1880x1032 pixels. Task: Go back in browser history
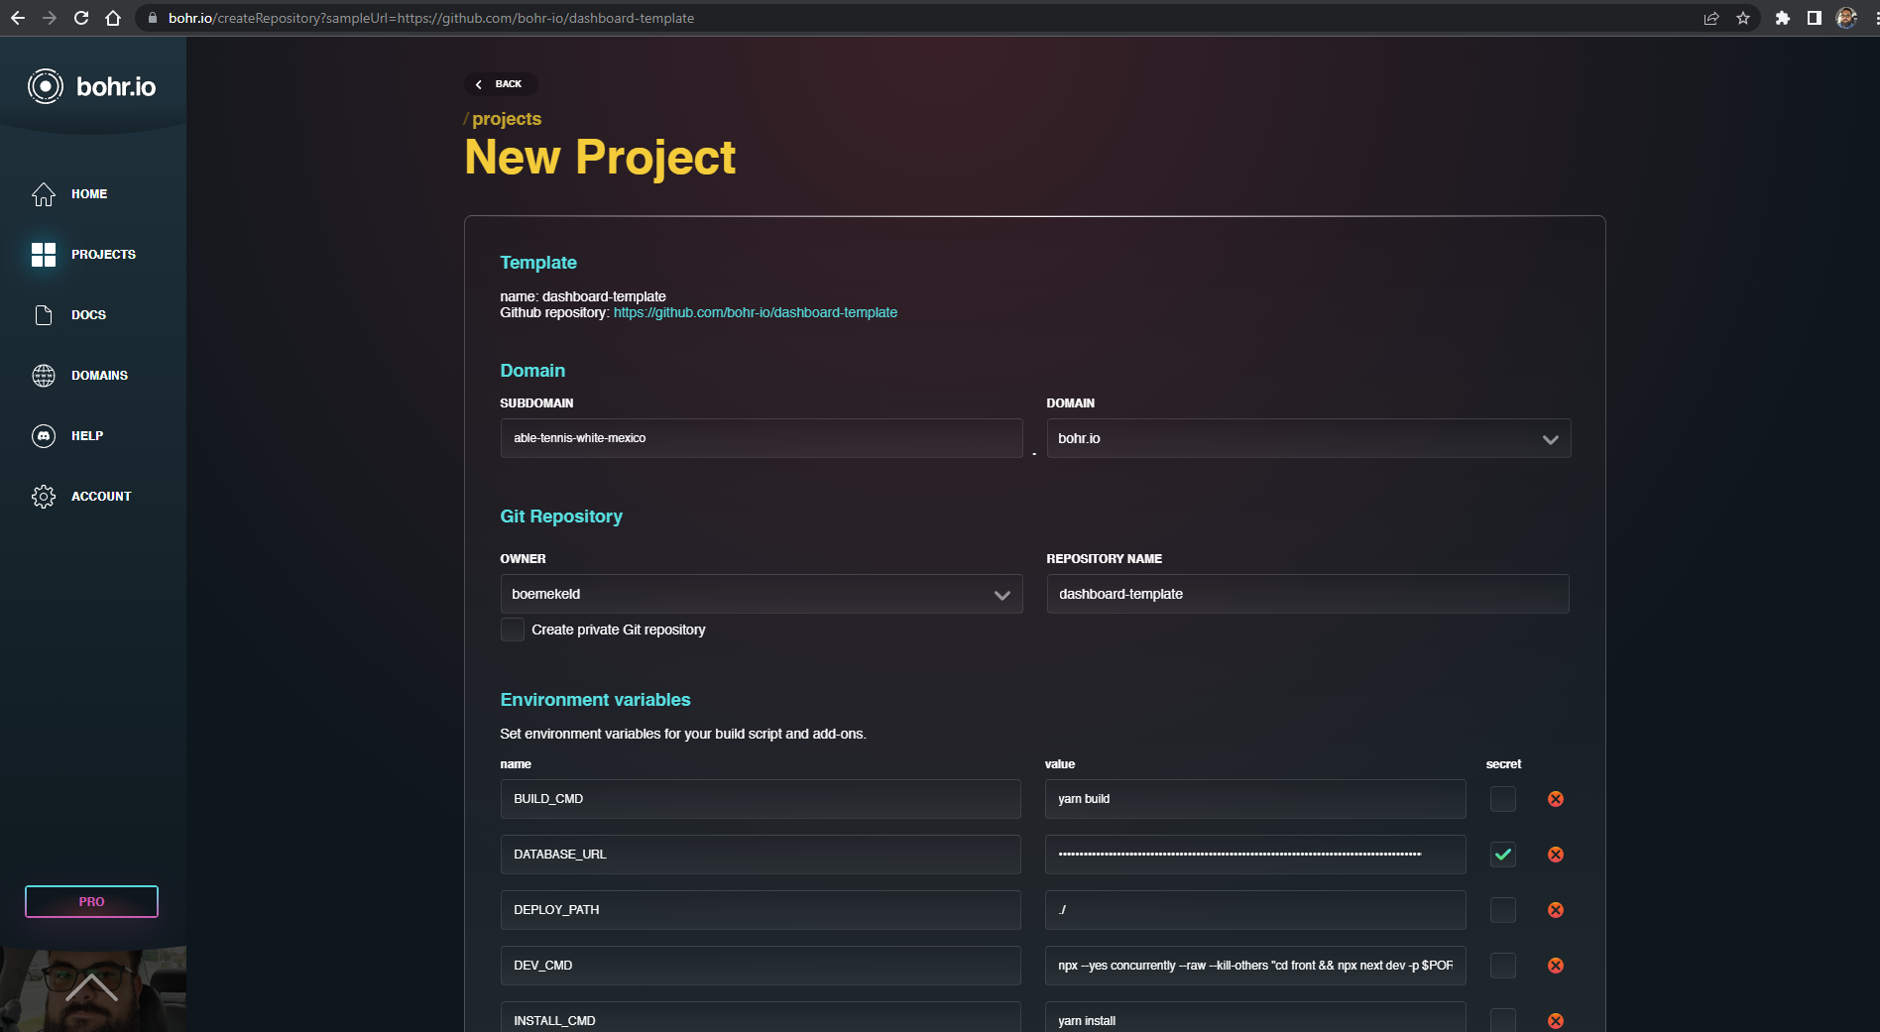[x=18, y=18]
